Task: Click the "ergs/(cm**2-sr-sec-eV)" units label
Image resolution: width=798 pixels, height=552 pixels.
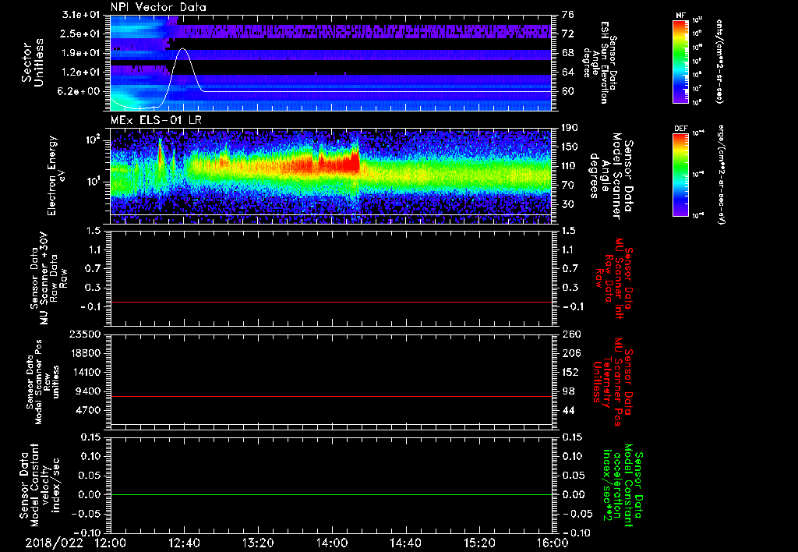Action: point(722,175)
